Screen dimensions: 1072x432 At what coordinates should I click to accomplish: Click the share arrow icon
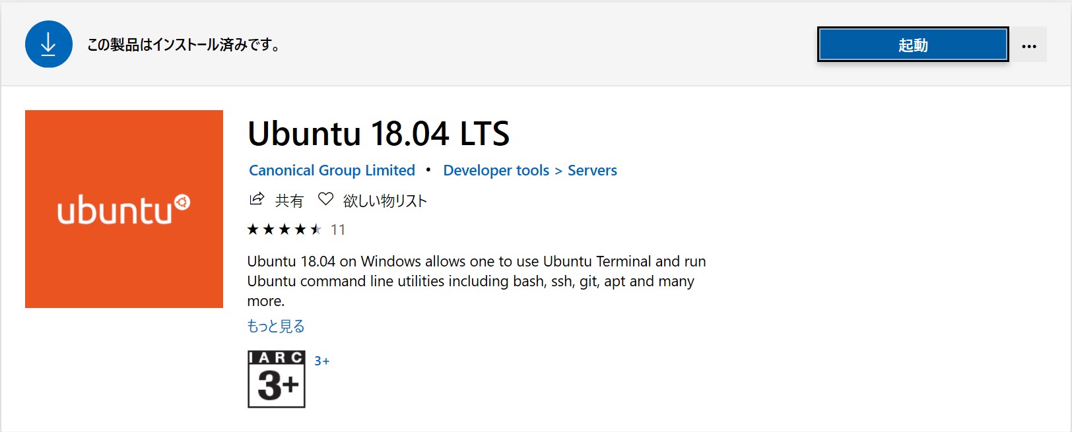pyautogui.click(x=257, y=199)
